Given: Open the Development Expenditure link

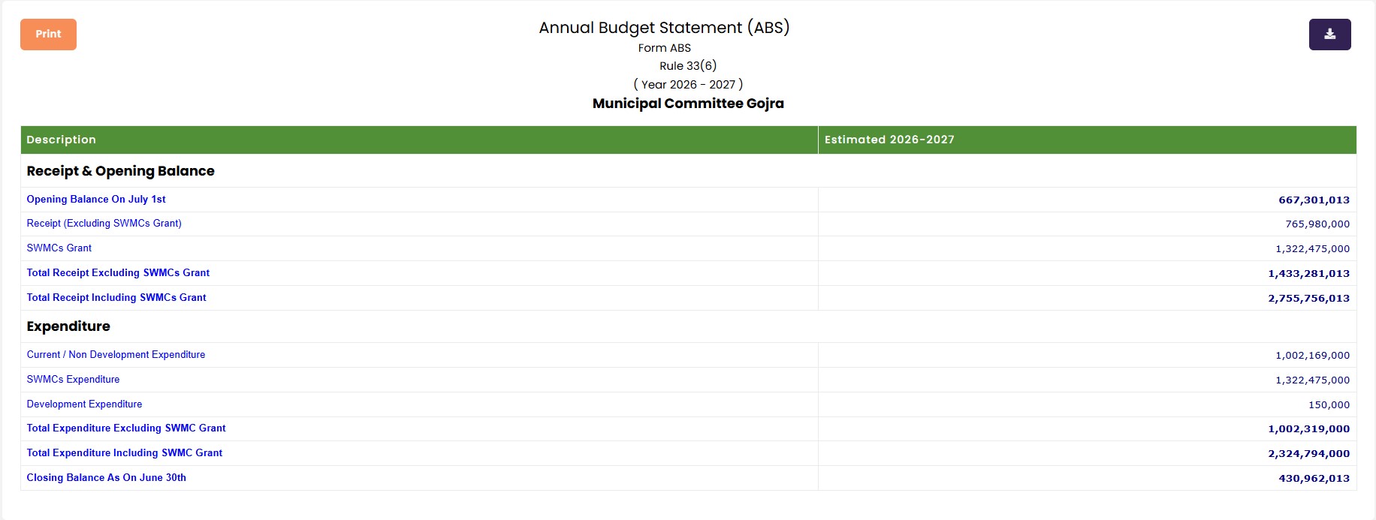Looking at the screenshot, I should (84, 404).
